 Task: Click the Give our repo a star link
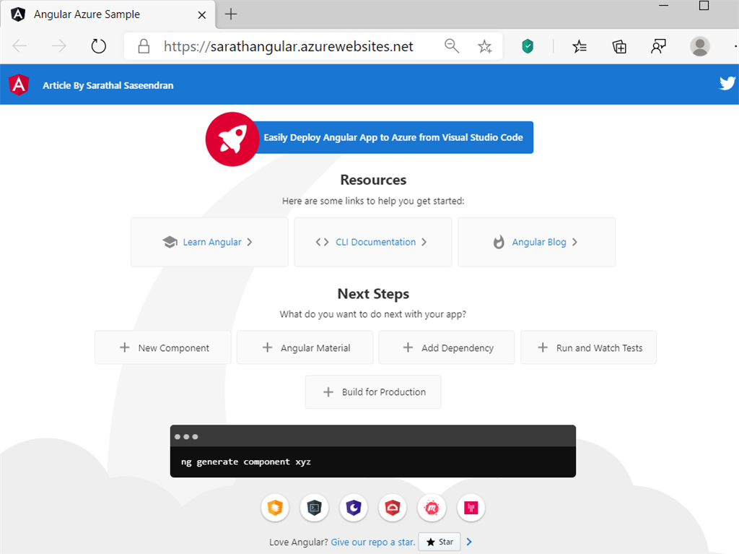[372, 542]
